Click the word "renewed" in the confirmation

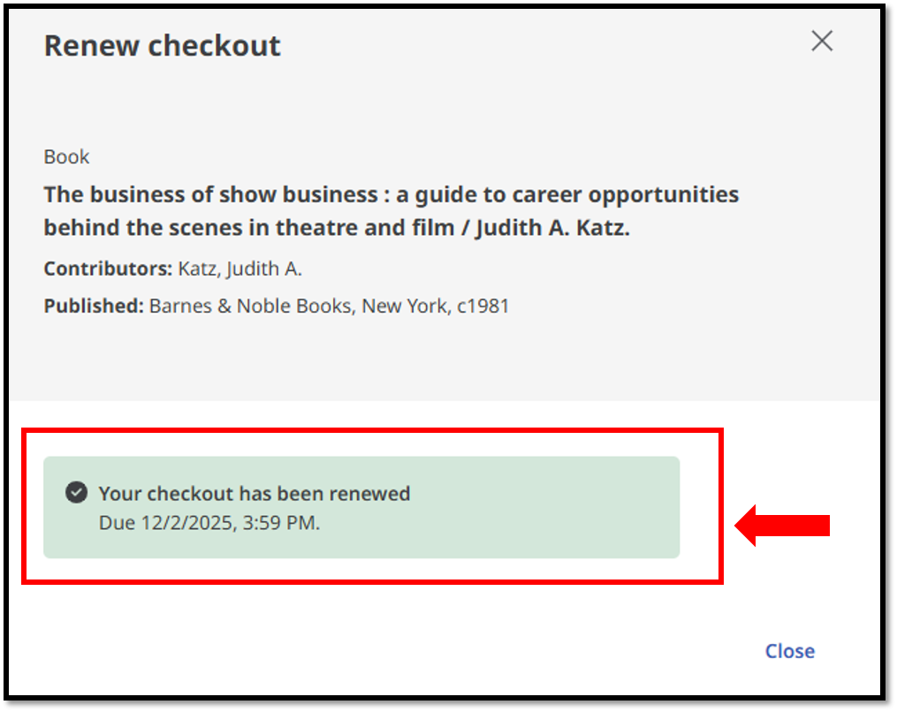click(375, 494)
